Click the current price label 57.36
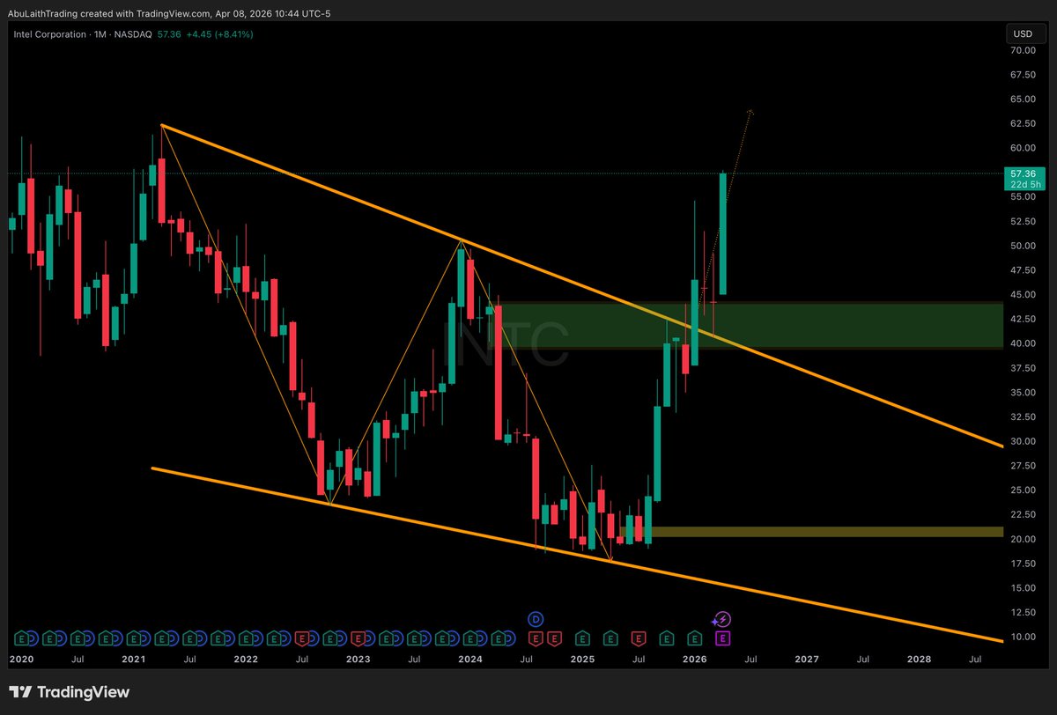This screenshot has height=715, width=1057. [x=1023, y=174]
